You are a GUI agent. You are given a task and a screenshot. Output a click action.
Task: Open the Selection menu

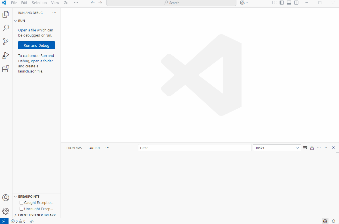(39, 3)
